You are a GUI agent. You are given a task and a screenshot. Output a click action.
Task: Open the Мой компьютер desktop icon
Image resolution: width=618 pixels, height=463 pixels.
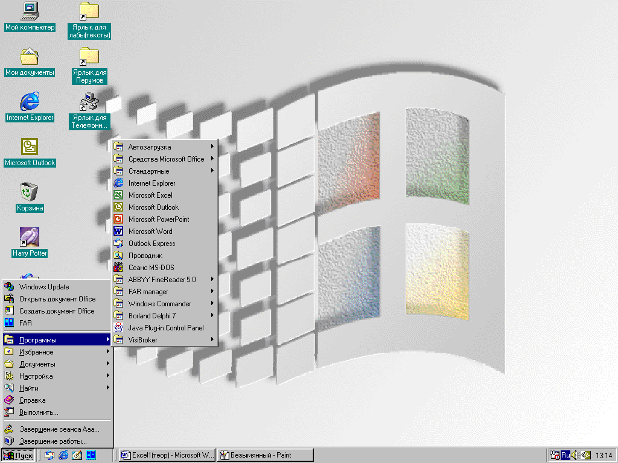(x=30, y=11)
